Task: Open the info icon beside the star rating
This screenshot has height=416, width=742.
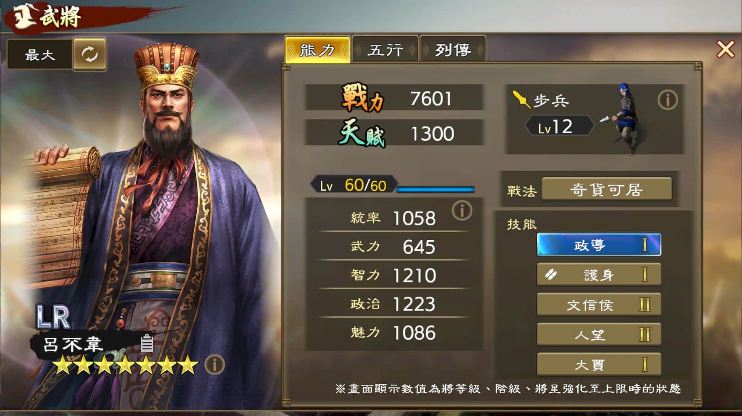Action: [x=214, y=365]
